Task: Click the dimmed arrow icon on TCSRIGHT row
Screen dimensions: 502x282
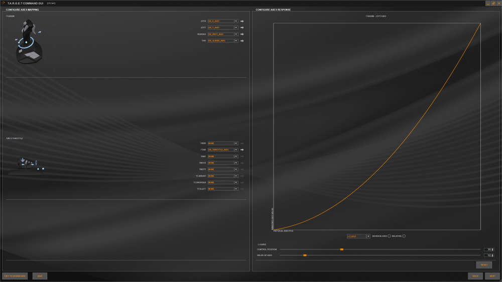Action: pos(242,176)
